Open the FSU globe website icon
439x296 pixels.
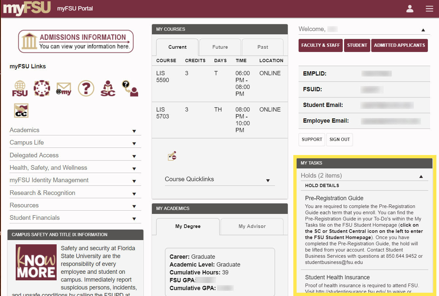[20, 88]
